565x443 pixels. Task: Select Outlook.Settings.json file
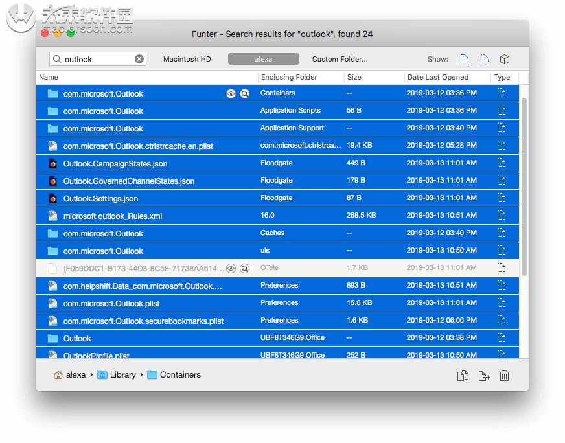pos(277,198)
